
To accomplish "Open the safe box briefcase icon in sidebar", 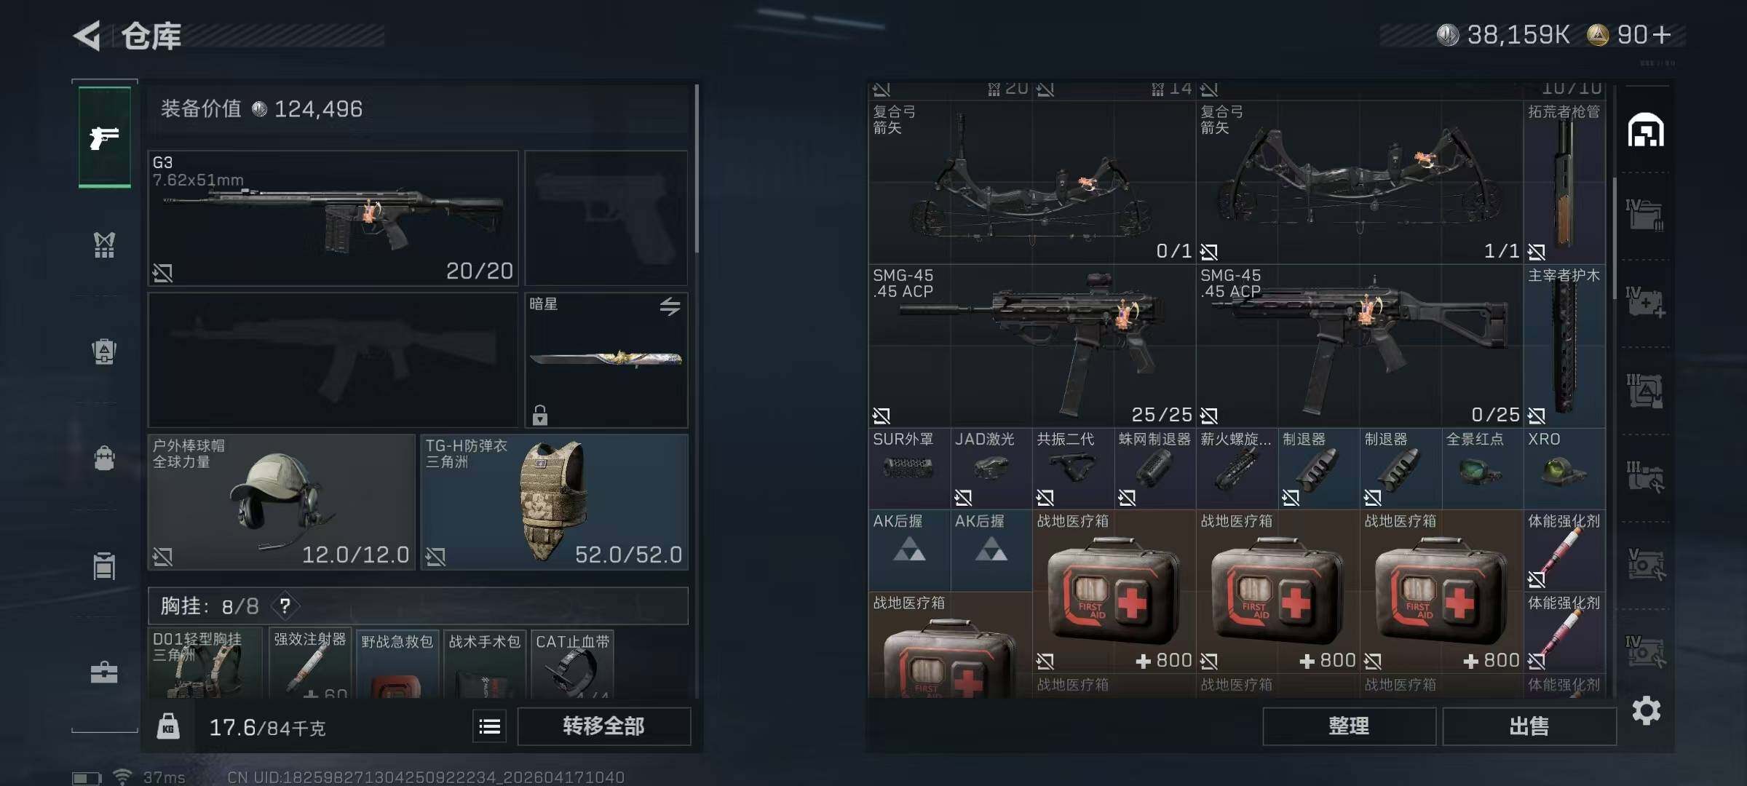I will 104,672.
